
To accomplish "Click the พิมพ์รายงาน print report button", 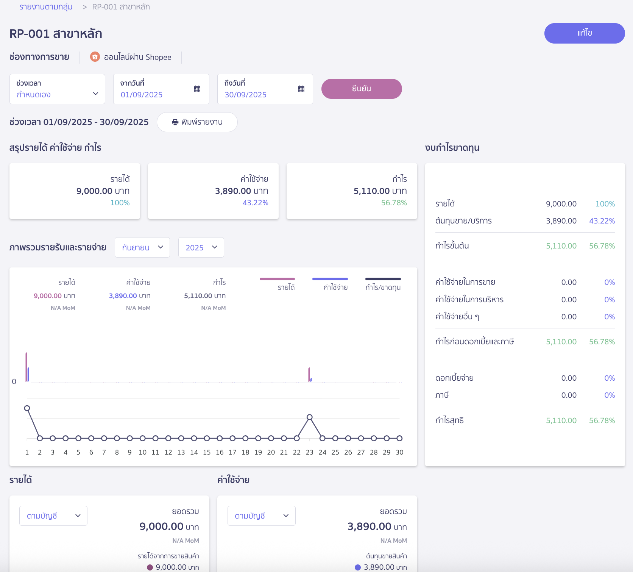I will coord(197,122).
